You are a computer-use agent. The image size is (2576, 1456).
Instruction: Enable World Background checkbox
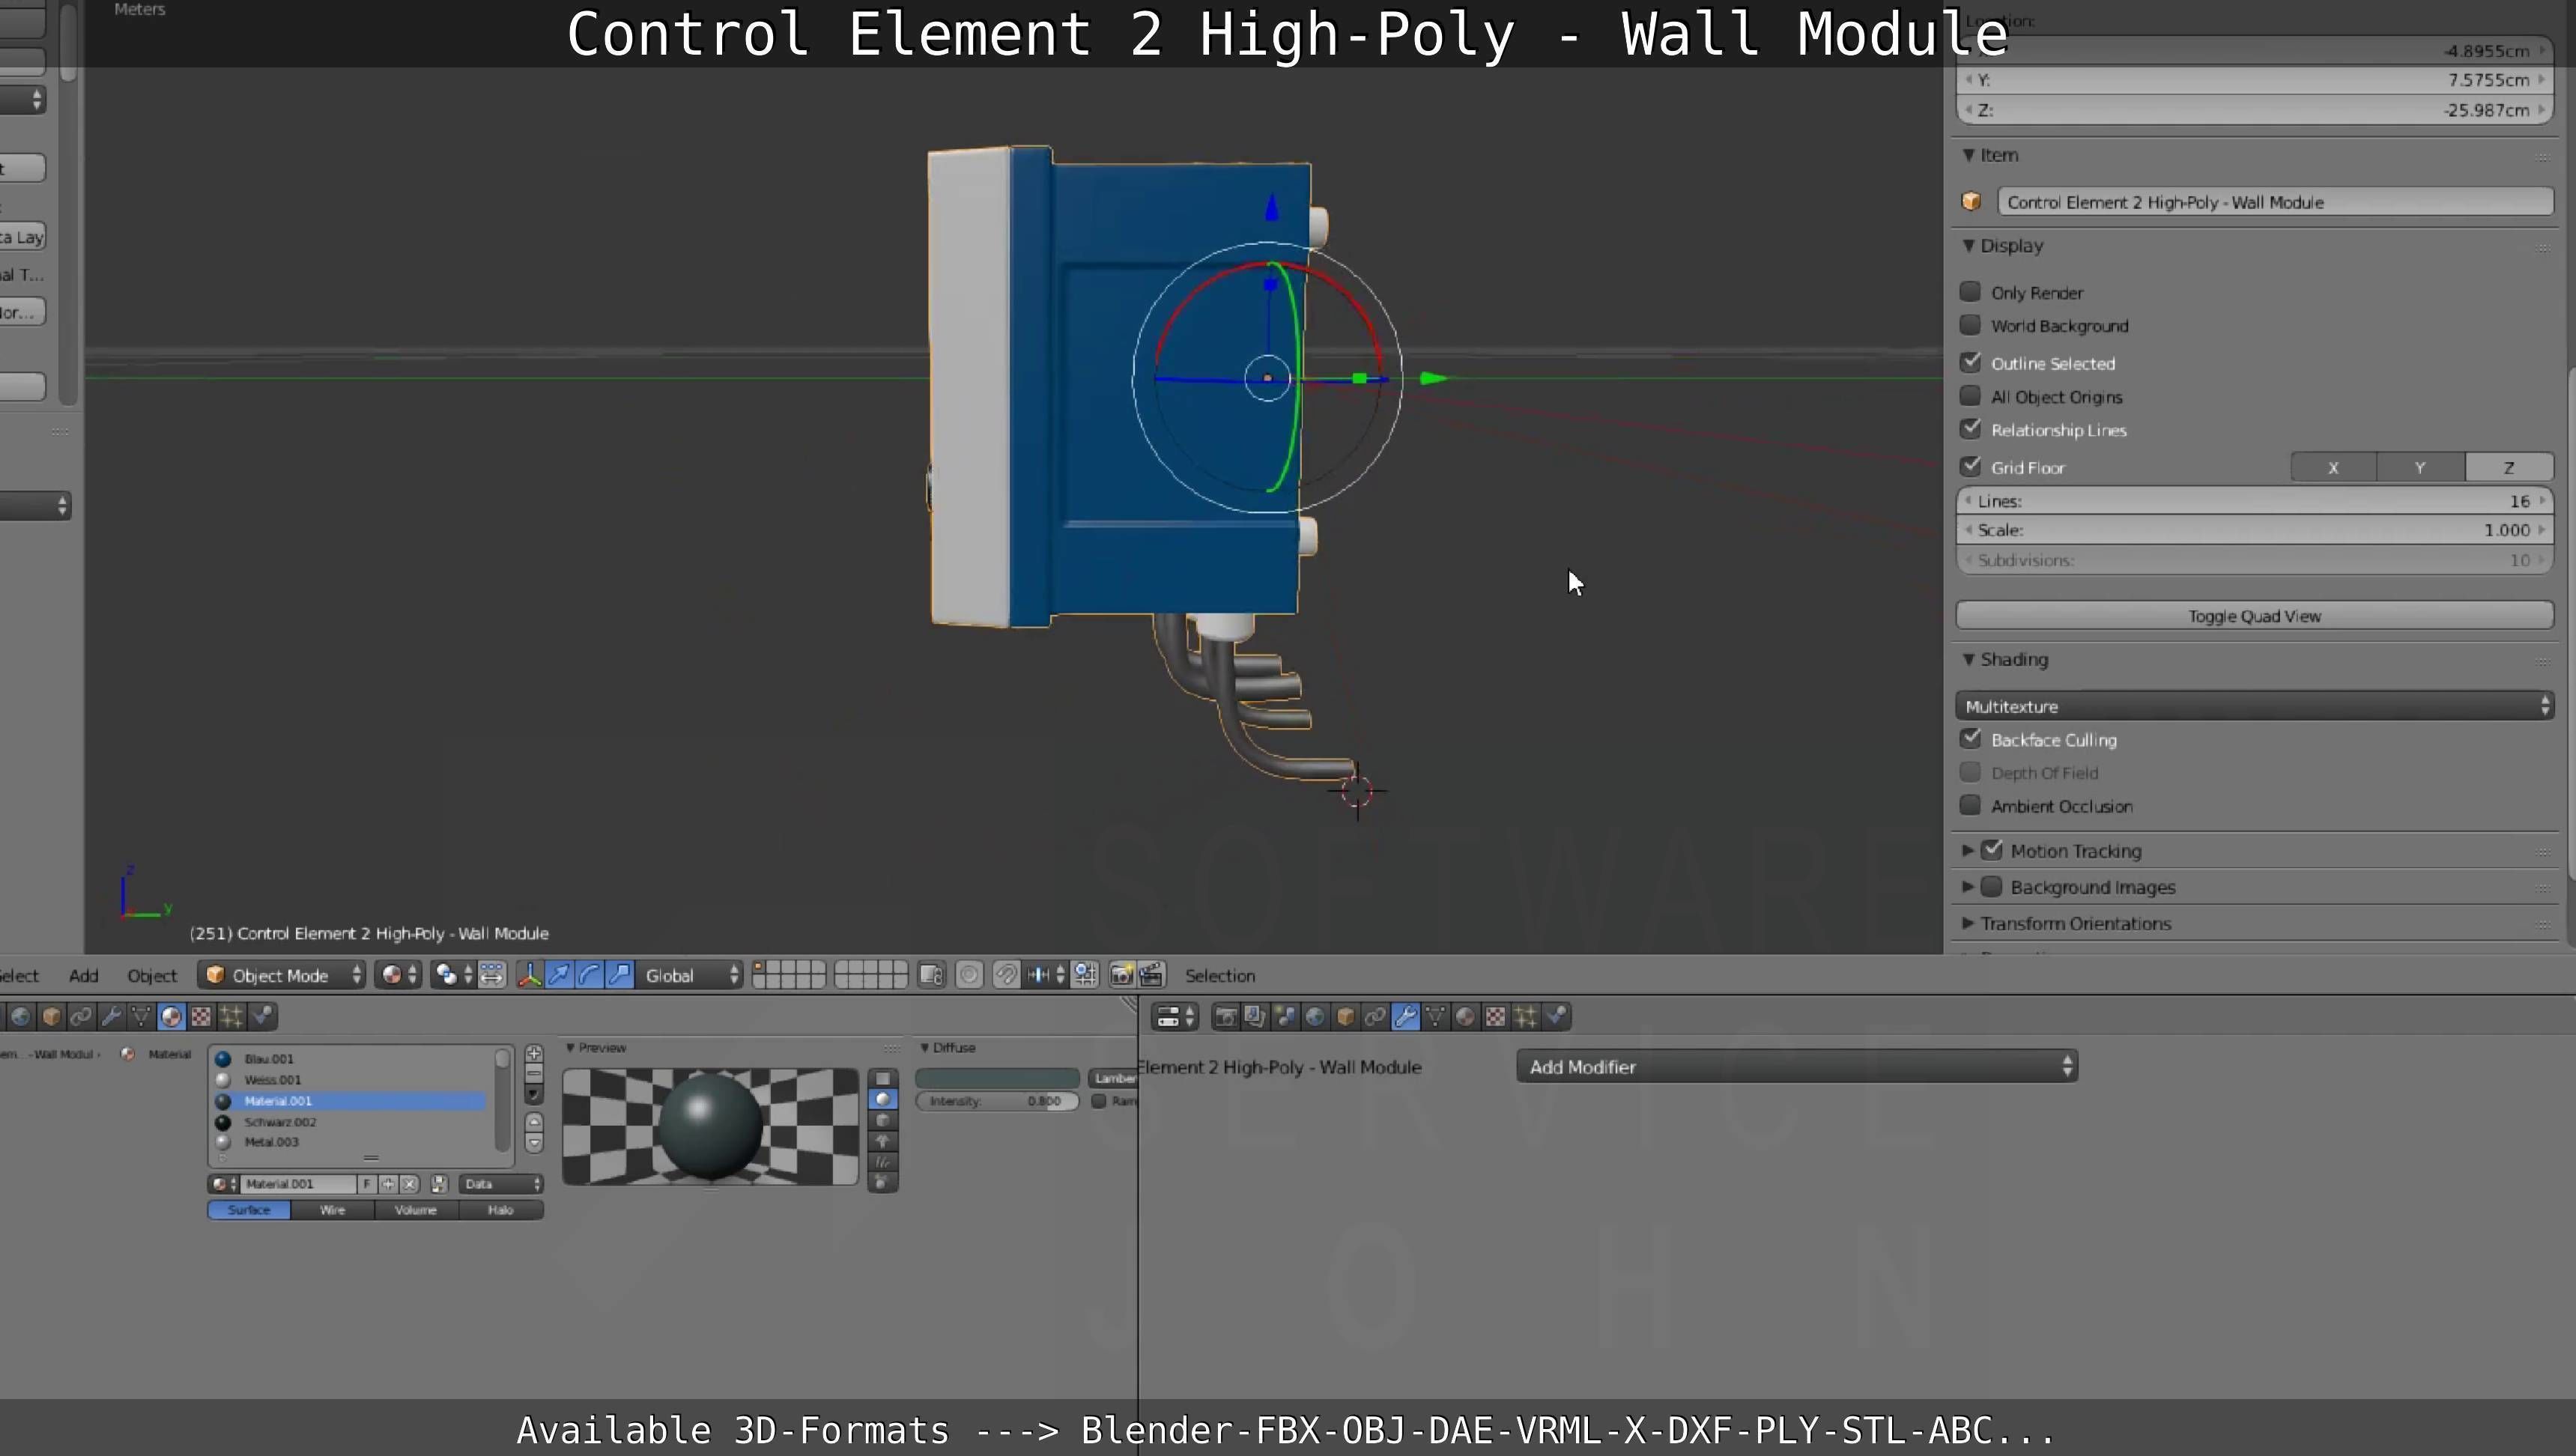[x=1970, y=325]
